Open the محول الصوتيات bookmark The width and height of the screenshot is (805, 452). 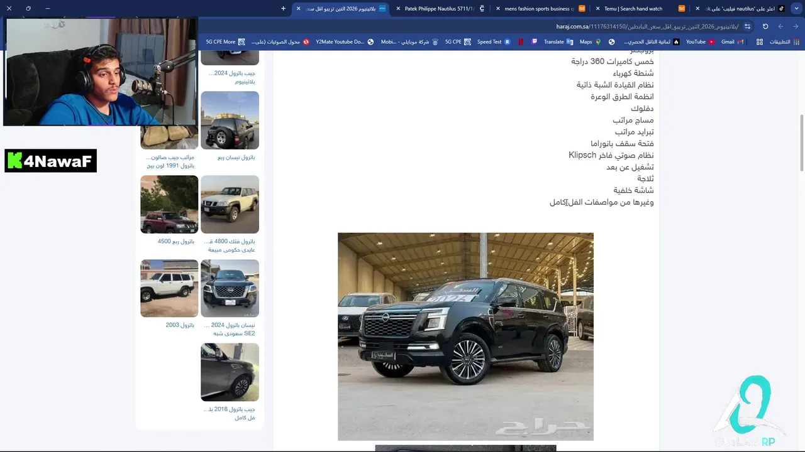[x=280, y=42]
